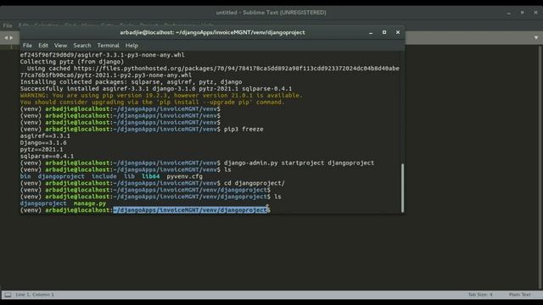
Task: Minimize the Sublime Text window
Action: click(509, 13)
